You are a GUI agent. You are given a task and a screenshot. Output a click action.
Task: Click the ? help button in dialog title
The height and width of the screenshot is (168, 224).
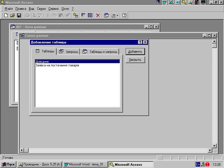coord(140,42)
